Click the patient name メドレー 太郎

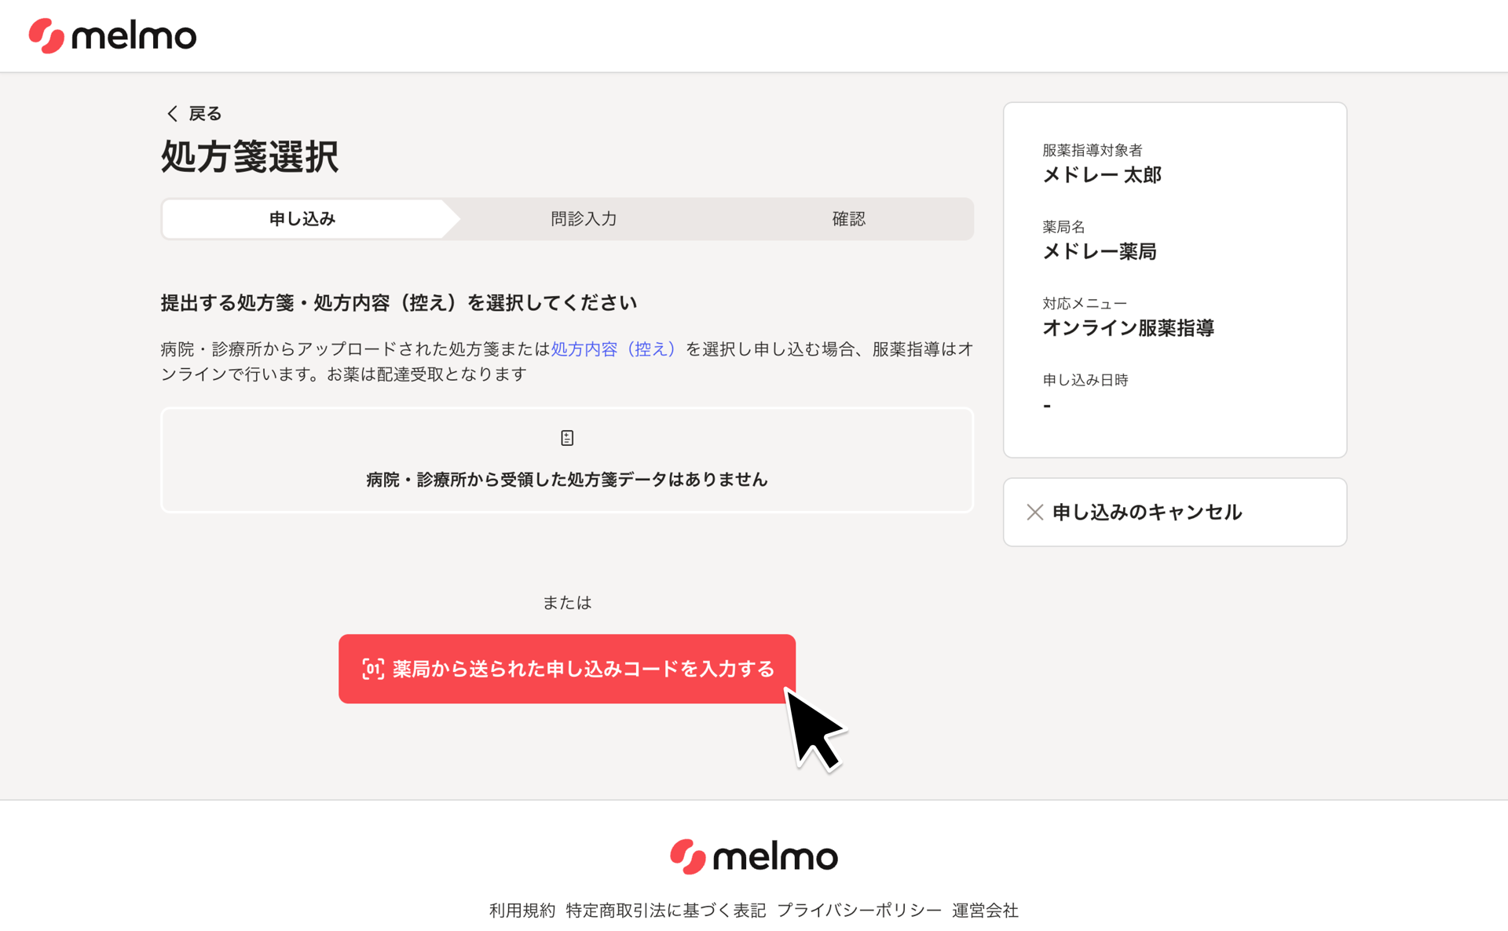pos(1101,175)
